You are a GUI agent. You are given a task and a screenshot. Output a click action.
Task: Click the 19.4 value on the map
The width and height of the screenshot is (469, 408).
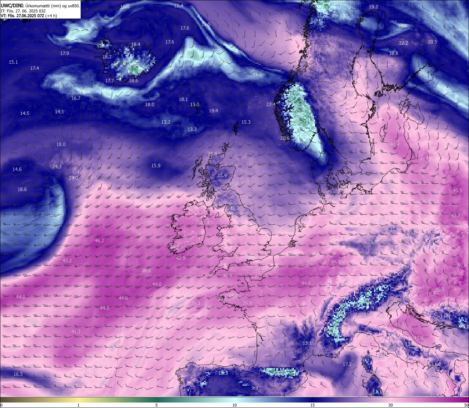click(213, 111)
